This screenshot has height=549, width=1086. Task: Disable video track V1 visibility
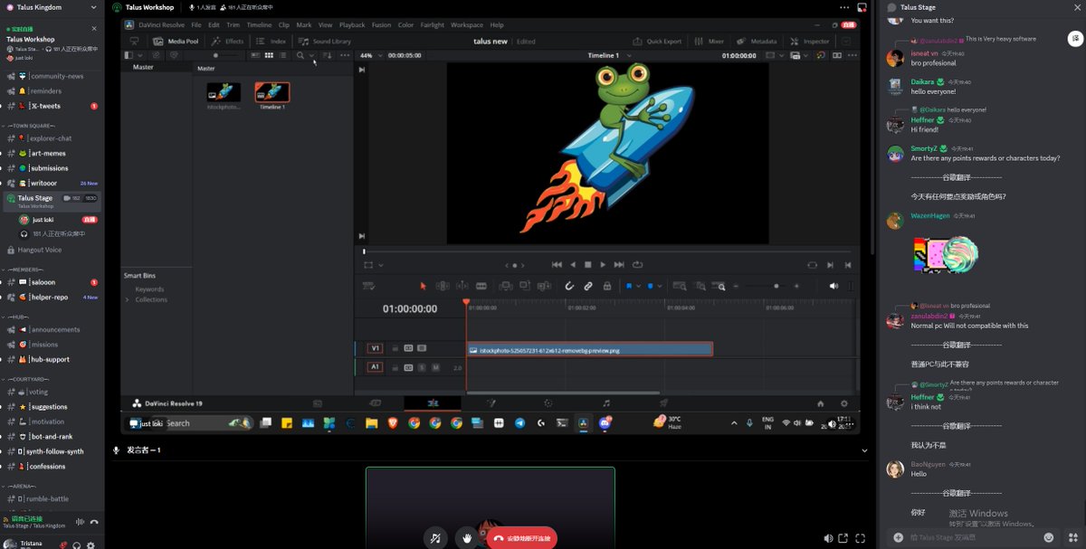[422, 348]
